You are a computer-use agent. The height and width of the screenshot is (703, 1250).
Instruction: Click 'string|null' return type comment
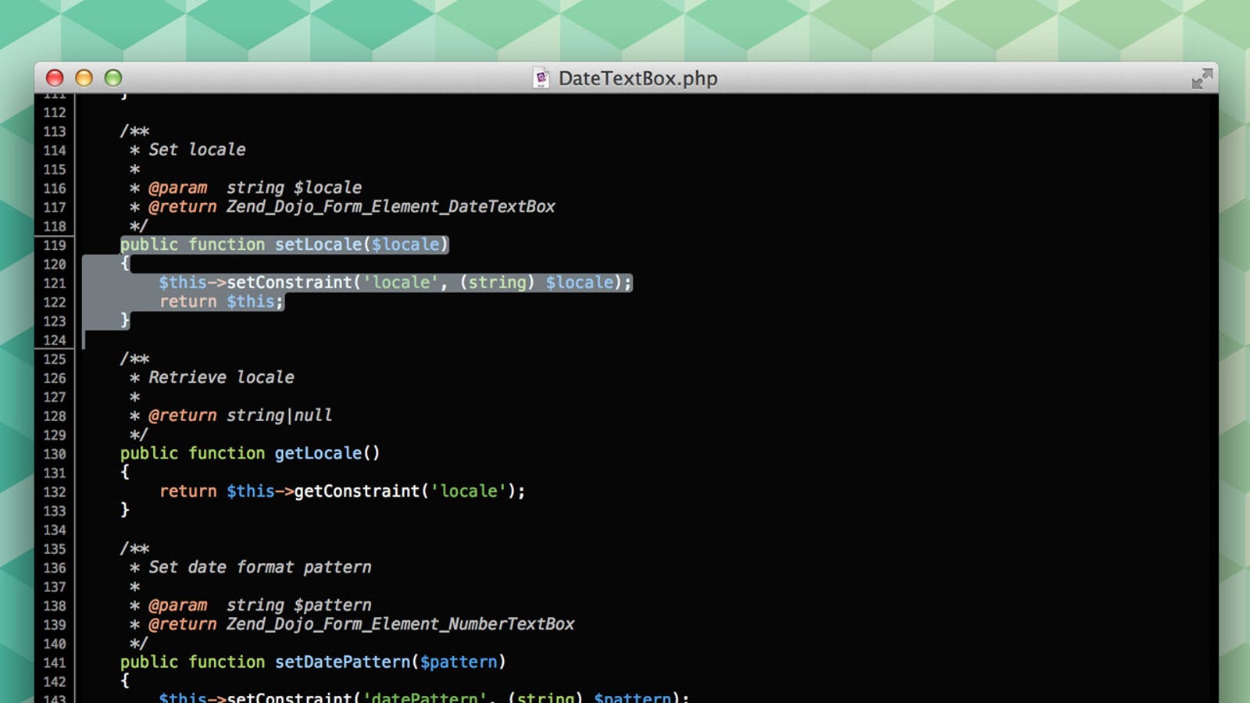tap(279, 416)
